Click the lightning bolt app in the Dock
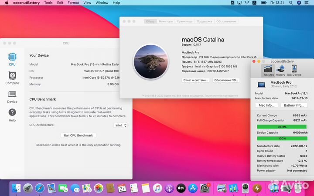The image size is (314, 196). pos(257,188)
